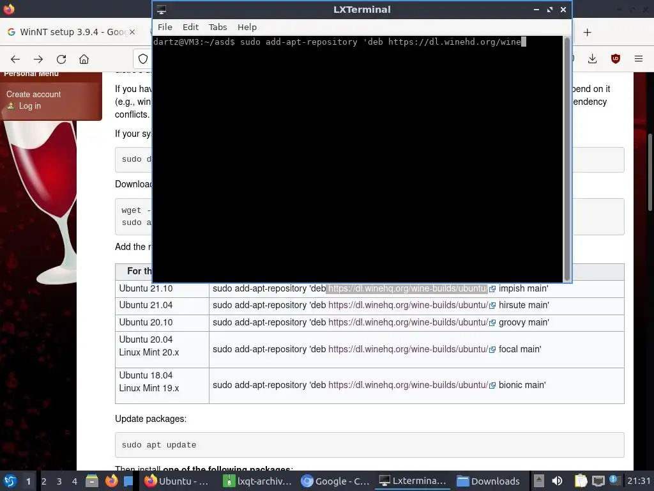Launch file manager from quick launch
The image size is (654, 491).
(92, 481)
